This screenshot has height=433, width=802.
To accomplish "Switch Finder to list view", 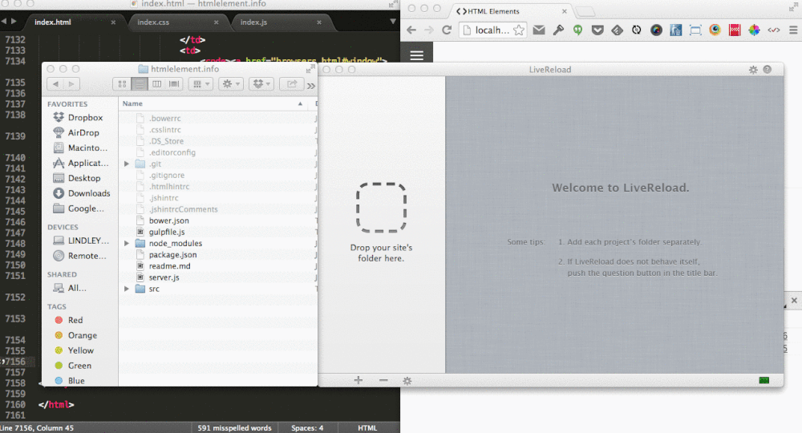I will click(x=140, y=84).
